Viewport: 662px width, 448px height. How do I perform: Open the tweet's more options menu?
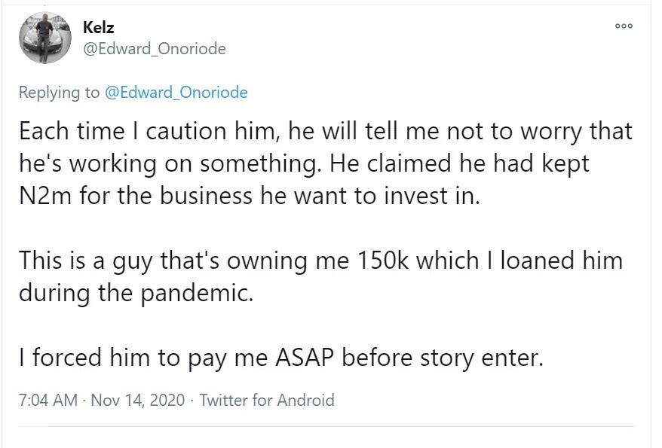pyautogui.click(x=623, y=26)
